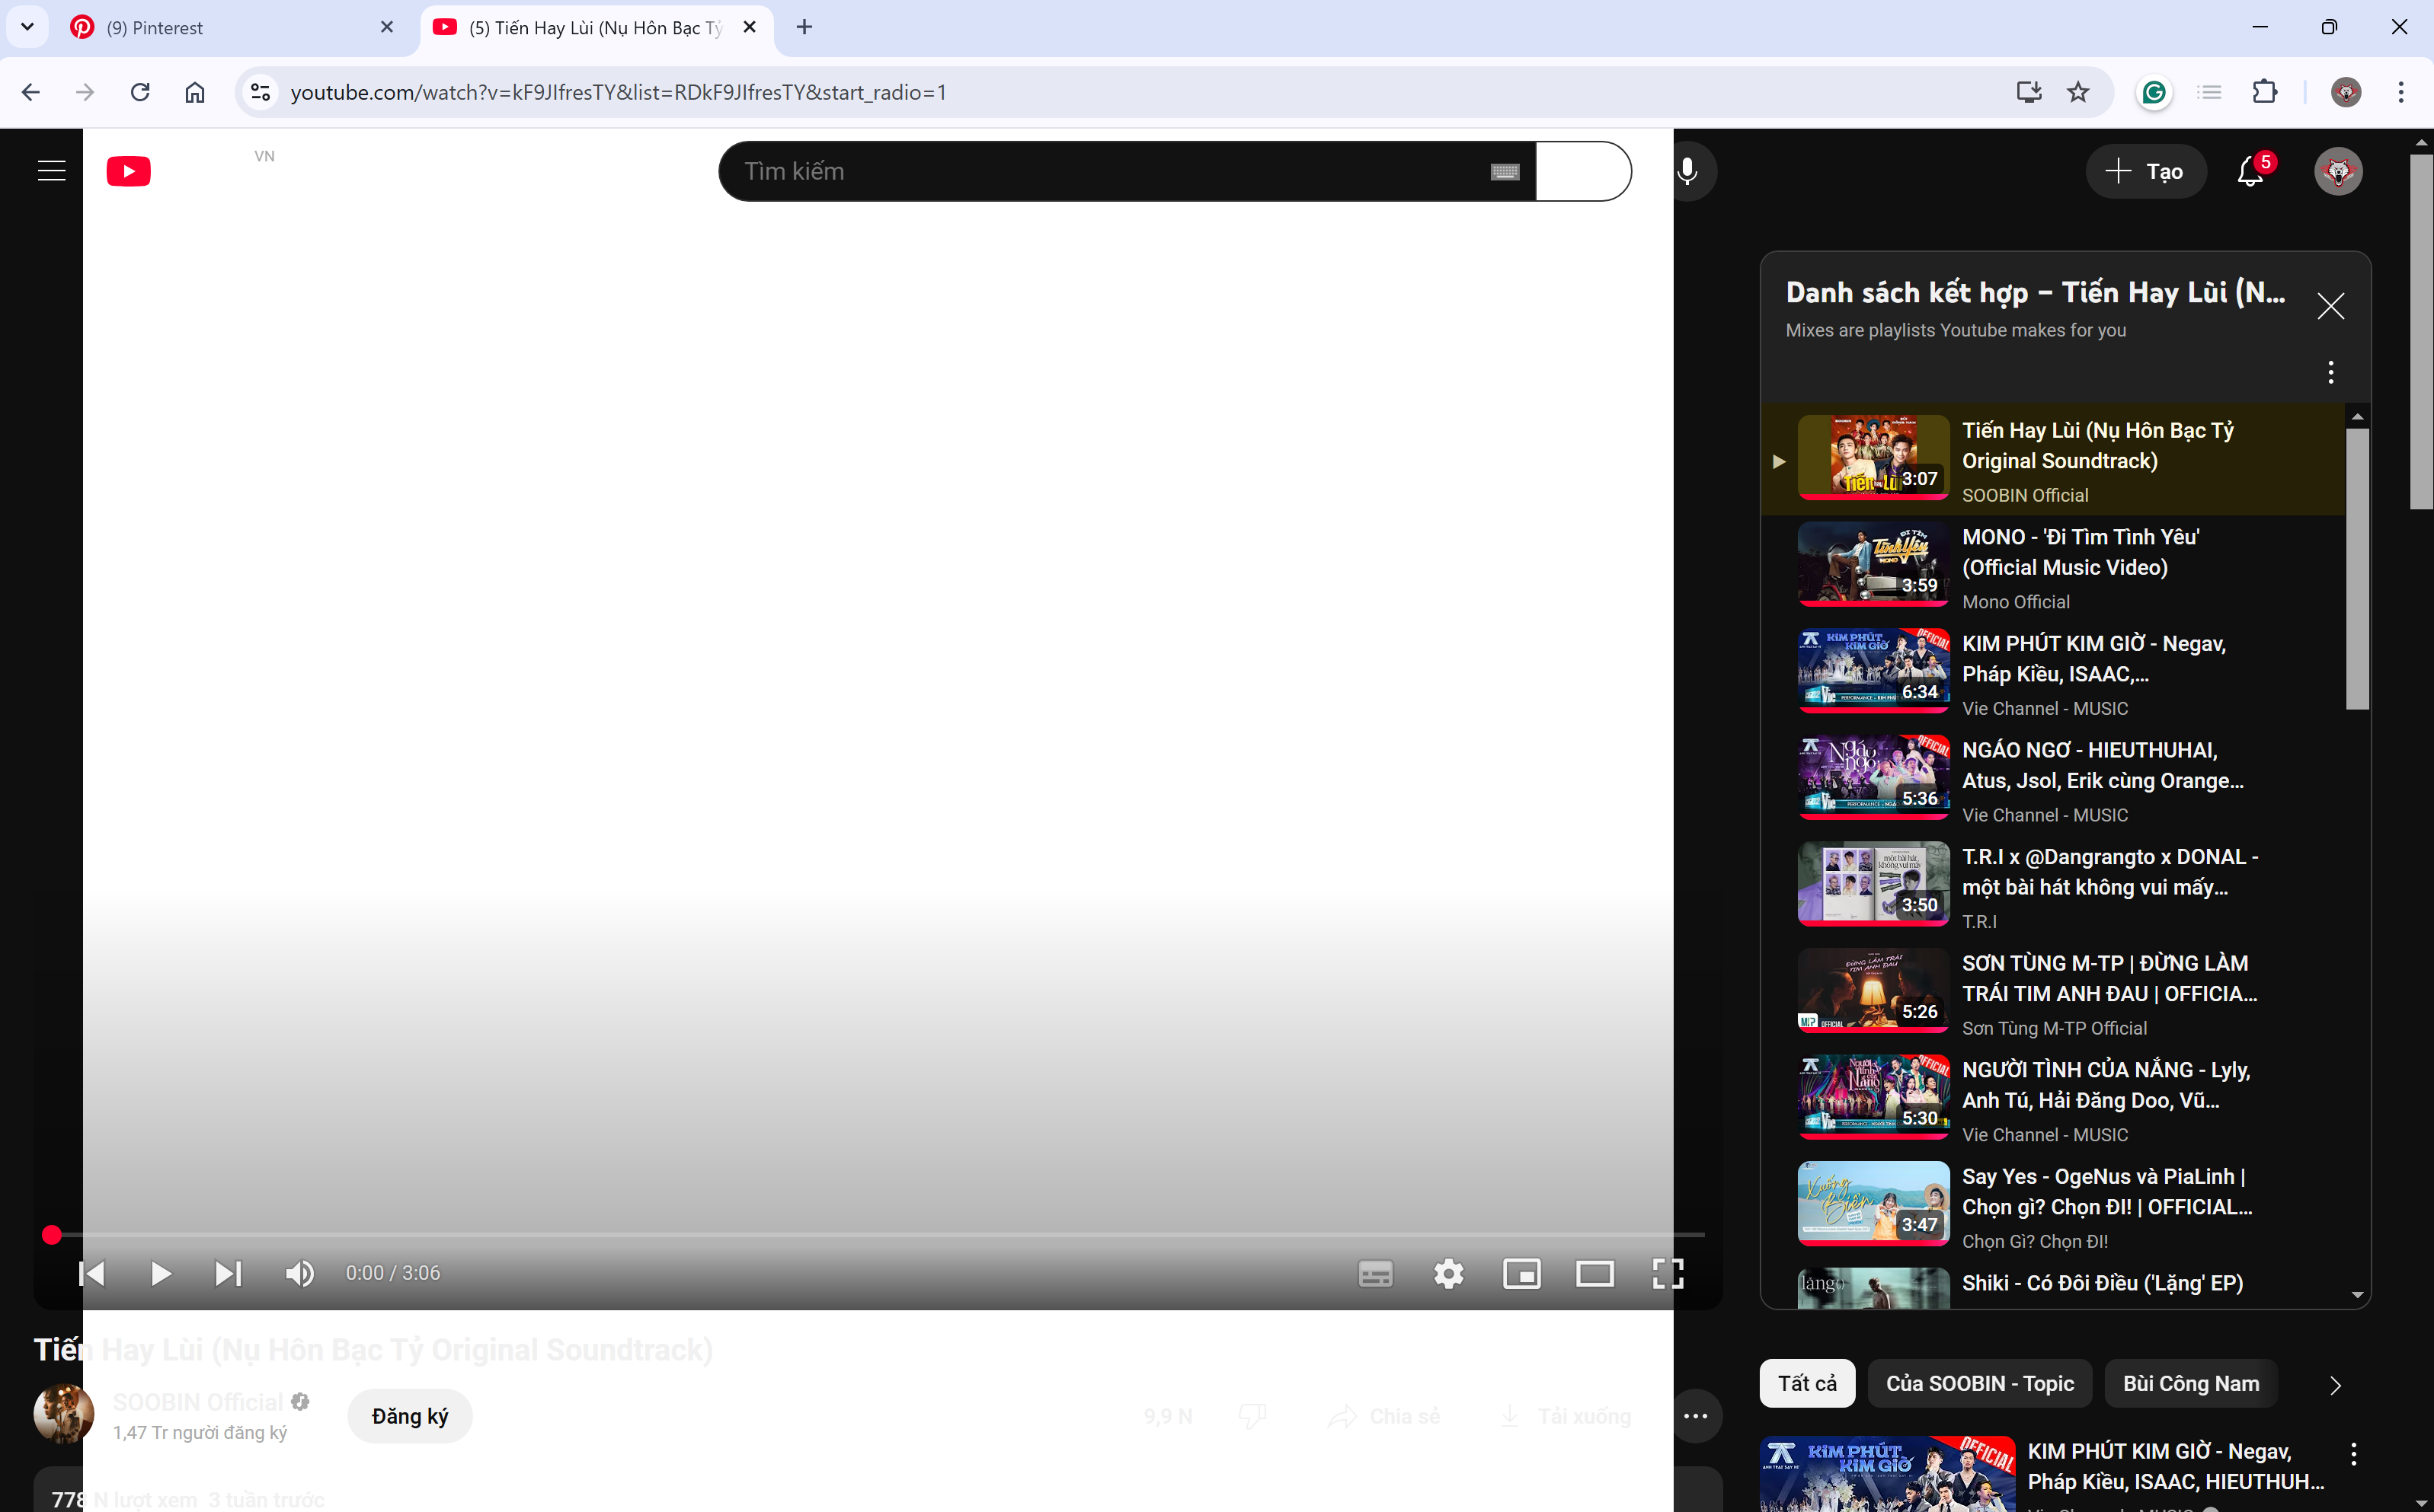This screenshot has width=2434, height=1512.
Task: Toggle subtitles on the video player
Action: tap(1376, 1273)
